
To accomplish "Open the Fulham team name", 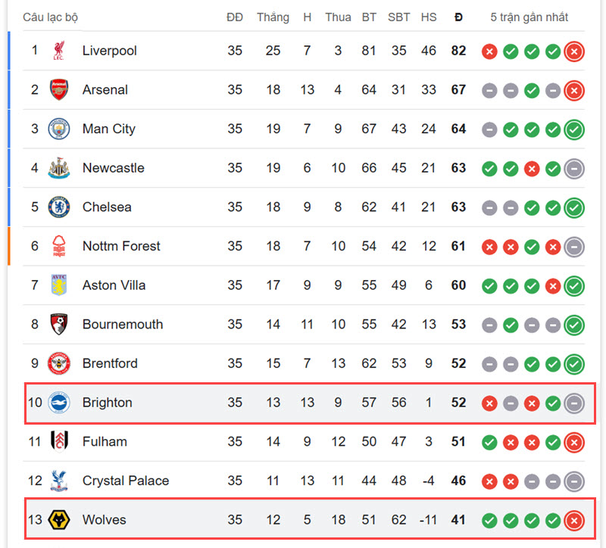I will [x=105, y=441].
